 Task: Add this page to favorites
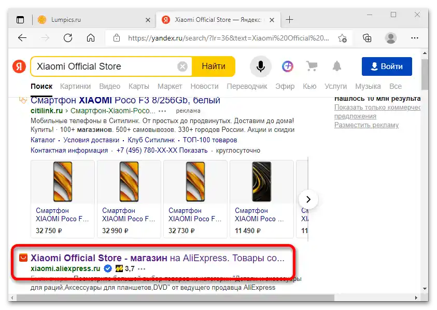pos(342,38)
